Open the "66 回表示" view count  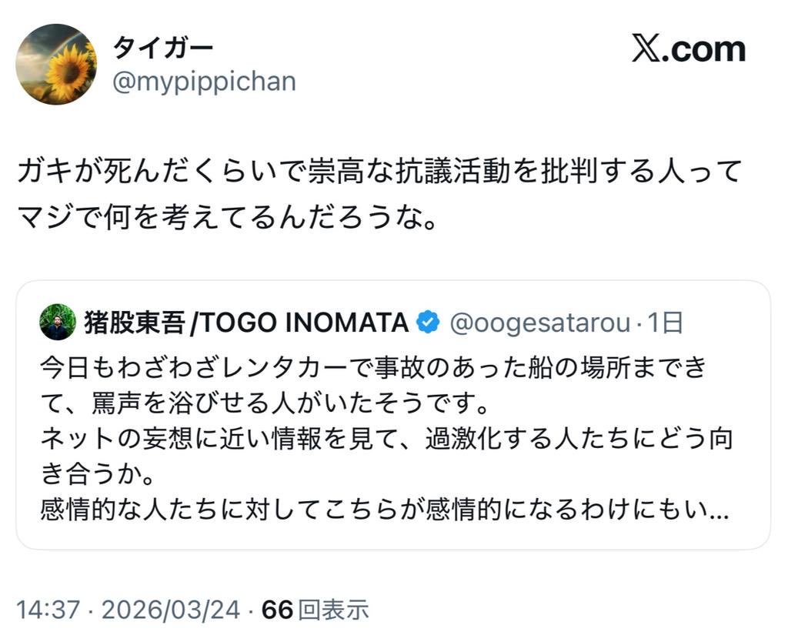(316, 610)
